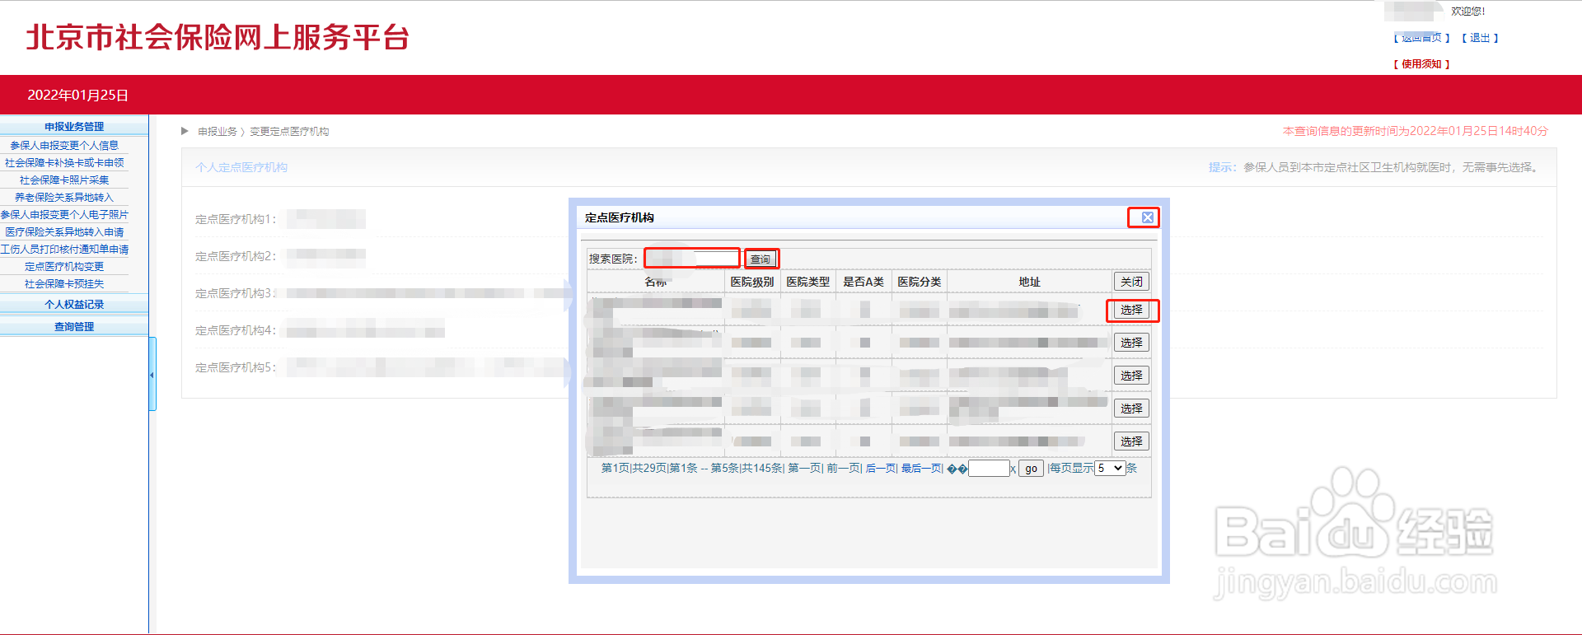Click the 医院类型 column header
The width and height of the screenshot is (1582, 635).
(x=807, y=282)
